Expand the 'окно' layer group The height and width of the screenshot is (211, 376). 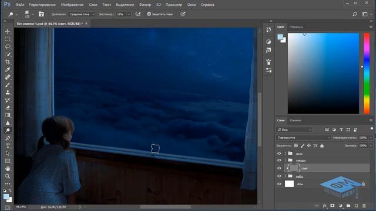(285, 154)
